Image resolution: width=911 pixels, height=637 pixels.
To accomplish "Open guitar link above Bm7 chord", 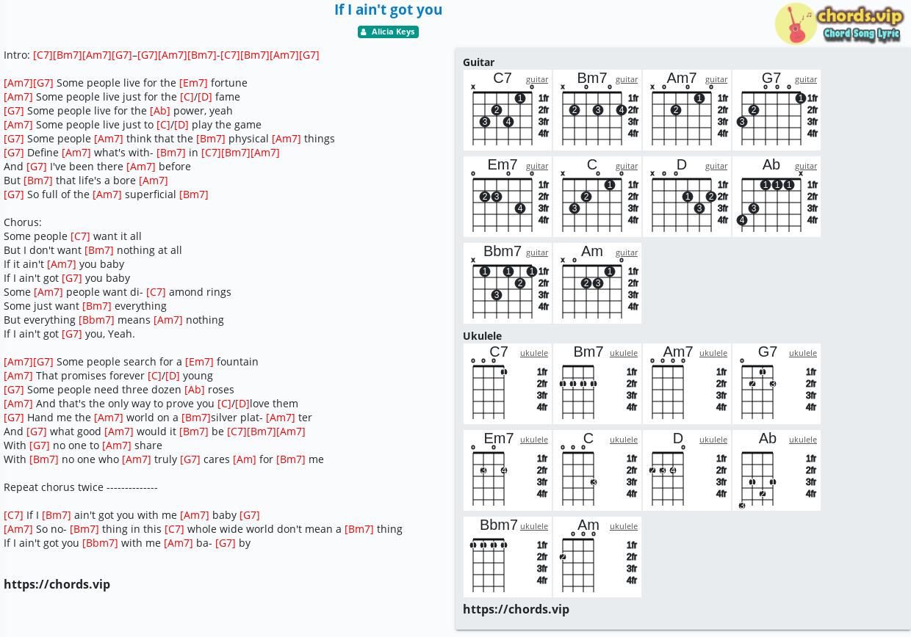I will pyautogui.click(x=627, y=79).
